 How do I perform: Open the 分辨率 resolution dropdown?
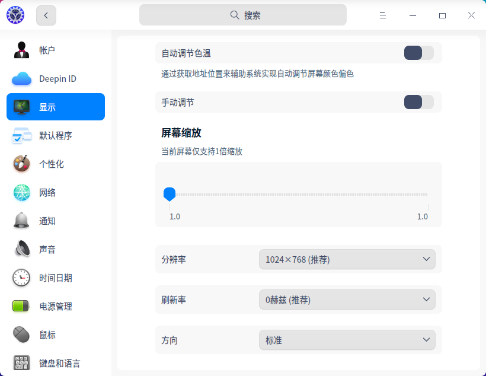[x=347, y=259]
